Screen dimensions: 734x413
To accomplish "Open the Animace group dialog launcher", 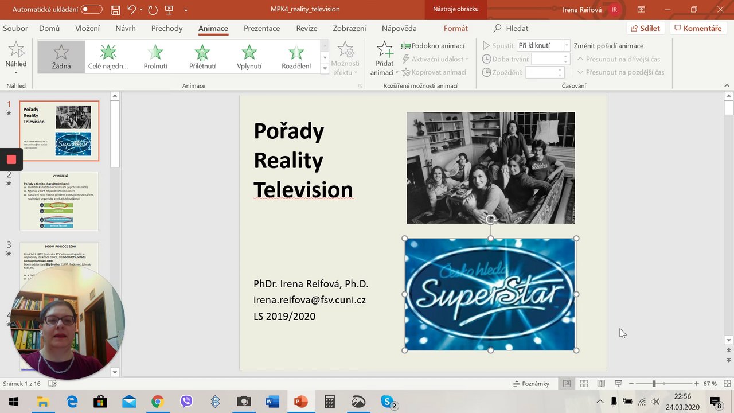I will [360, 86].
